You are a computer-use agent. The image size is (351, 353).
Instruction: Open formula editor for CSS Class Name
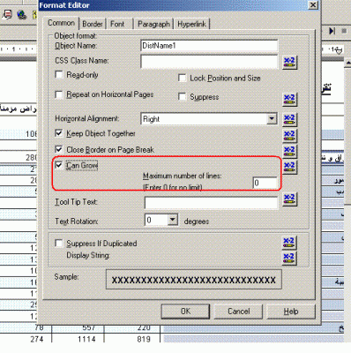click(x=289, y=63)
